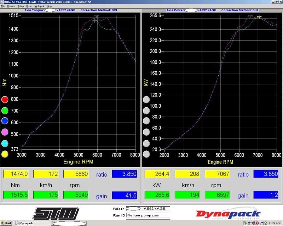The width and height of the screenshot is (283, 226).
Task: Click the gray circle beside 60.0 kW
Action: [x=146, y=132]
